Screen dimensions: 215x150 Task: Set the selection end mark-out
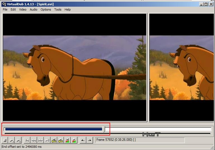[x=90, y=140]
